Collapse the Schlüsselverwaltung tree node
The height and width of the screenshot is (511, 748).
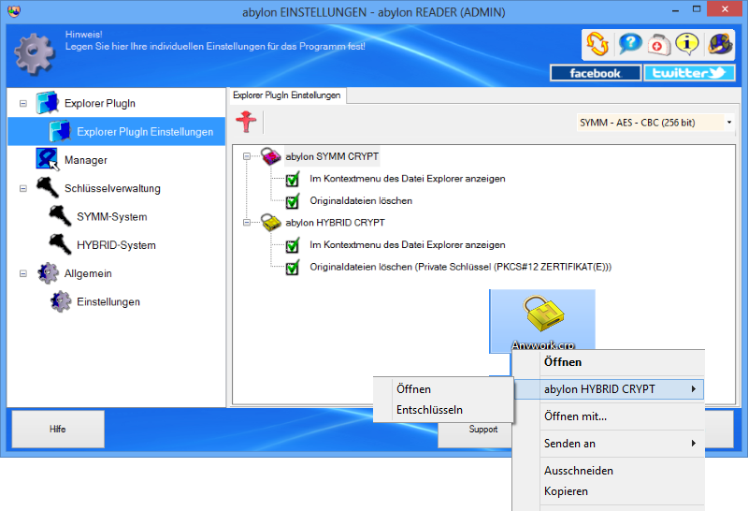tap(23, 188)
